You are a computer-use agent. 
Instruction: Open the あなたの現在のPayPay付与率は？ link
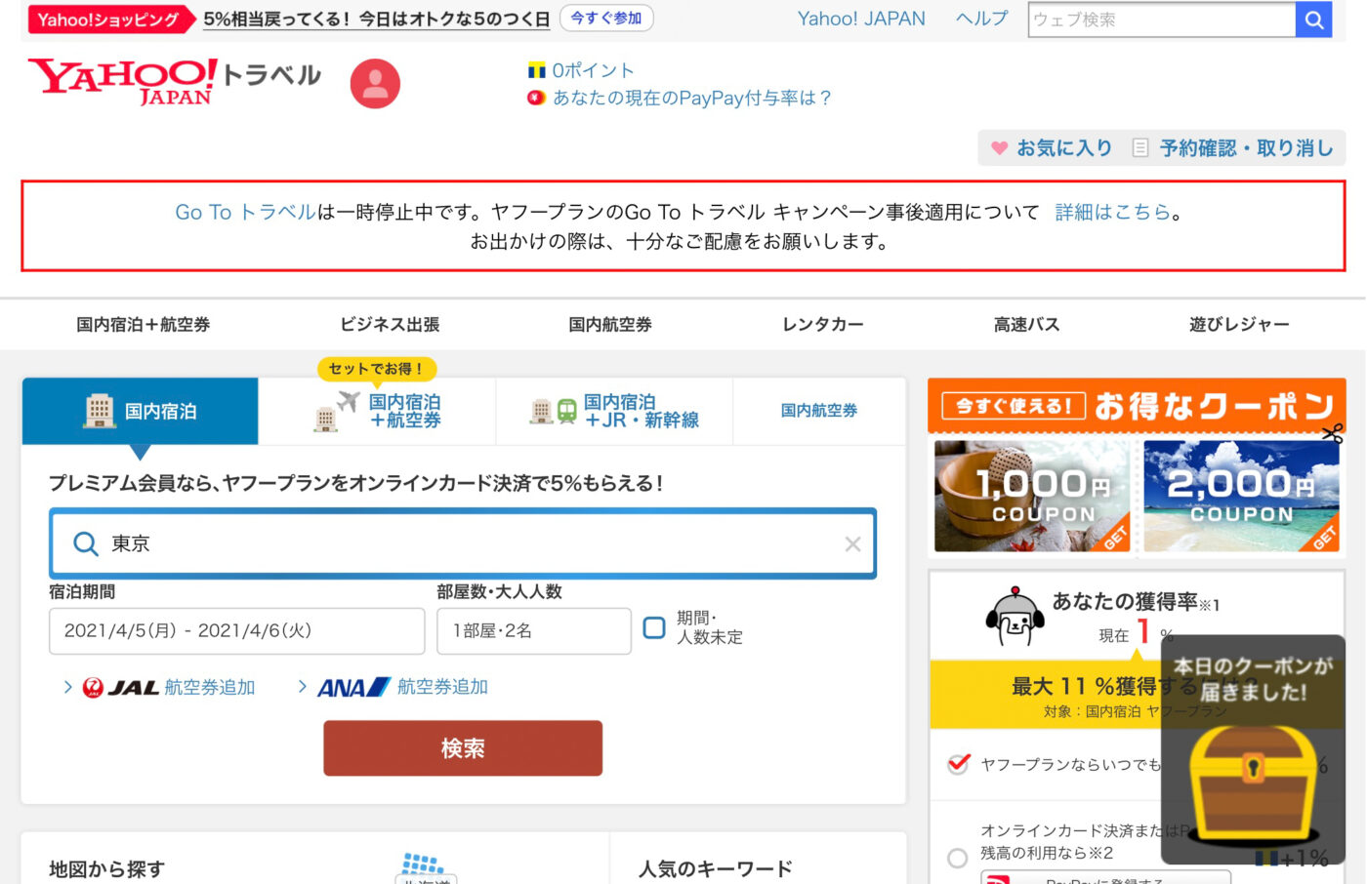click(x=692, y=98)
